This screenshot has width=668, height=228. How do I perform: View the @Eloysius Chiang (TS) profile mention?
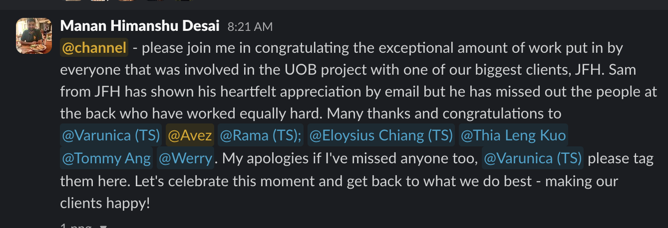tap(381, 135)
